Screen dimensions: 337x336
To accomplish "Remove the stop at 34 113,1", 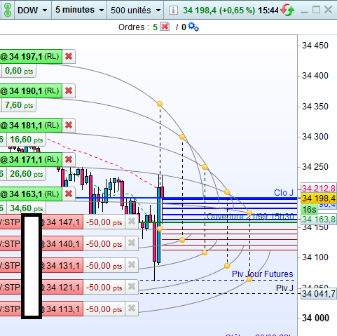I will pyautogui.click(x=132, y=309).
